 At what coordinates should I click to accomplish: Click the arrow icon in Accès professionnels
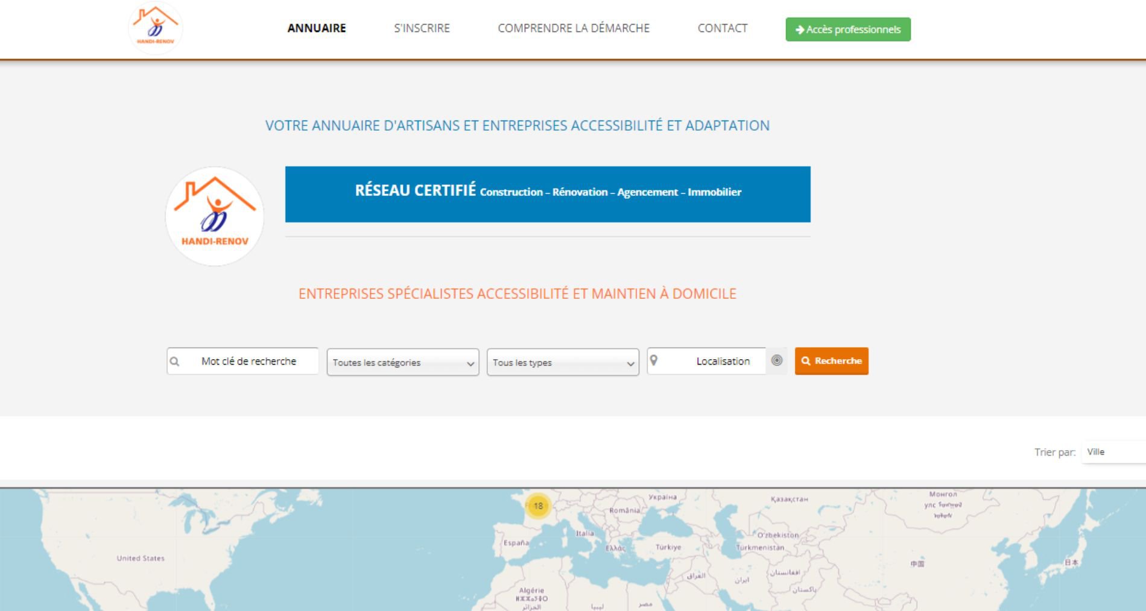pyautogui.click(x=800, y=30)
